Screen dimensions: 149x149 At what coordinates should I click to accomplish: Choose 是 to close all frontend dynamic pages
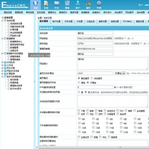point(79,92)
